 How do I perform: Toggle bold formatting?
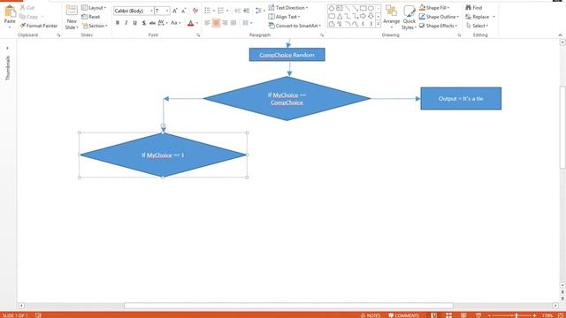118,23
